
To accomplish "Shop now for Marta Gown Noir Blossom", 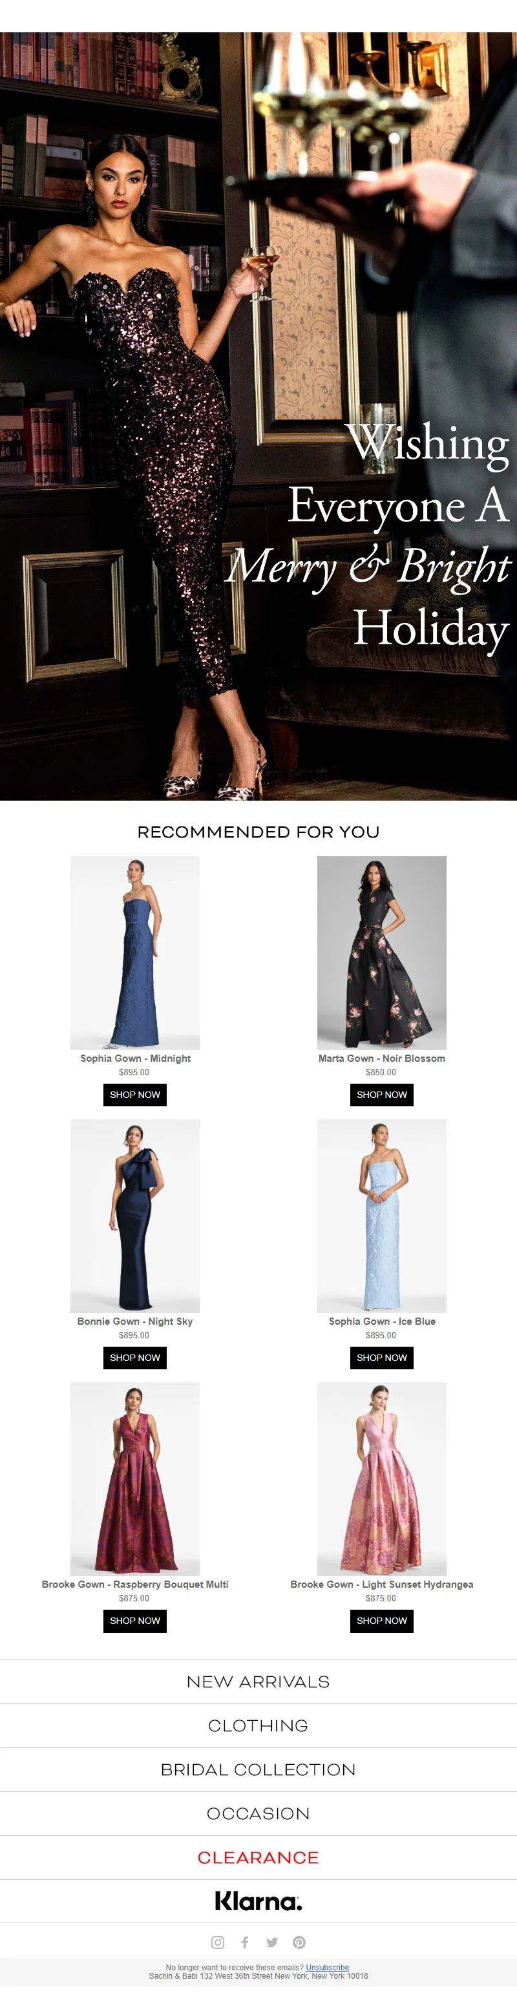I will coord(382,1095).
